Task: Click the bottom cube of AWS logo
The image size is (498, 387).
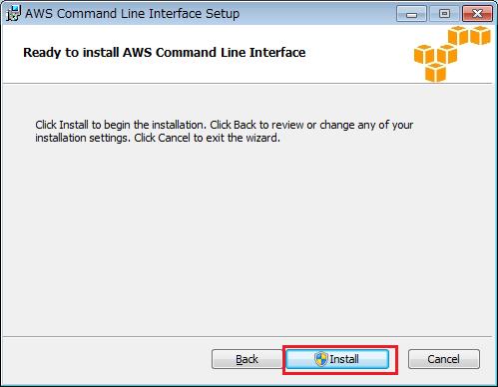Action: [435, 73]
